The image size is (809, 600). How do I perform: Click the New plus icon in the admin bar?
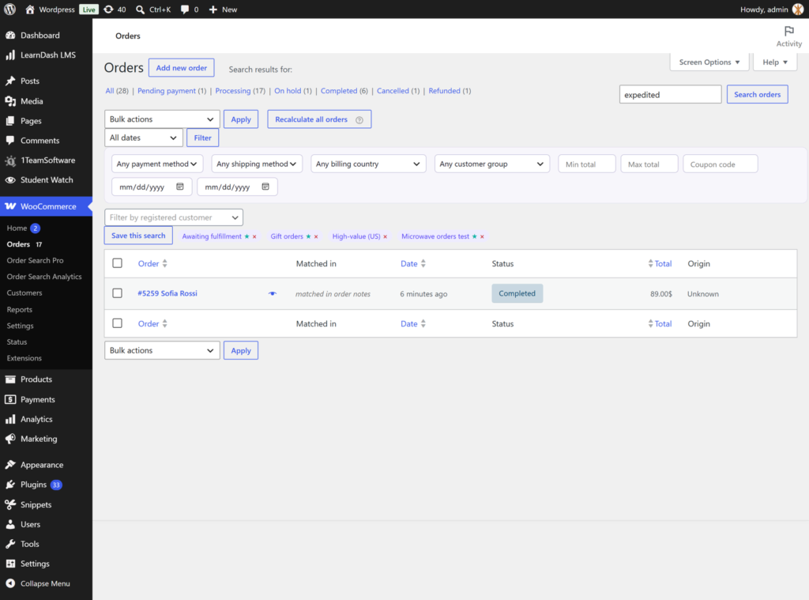(x=213, y=9)
